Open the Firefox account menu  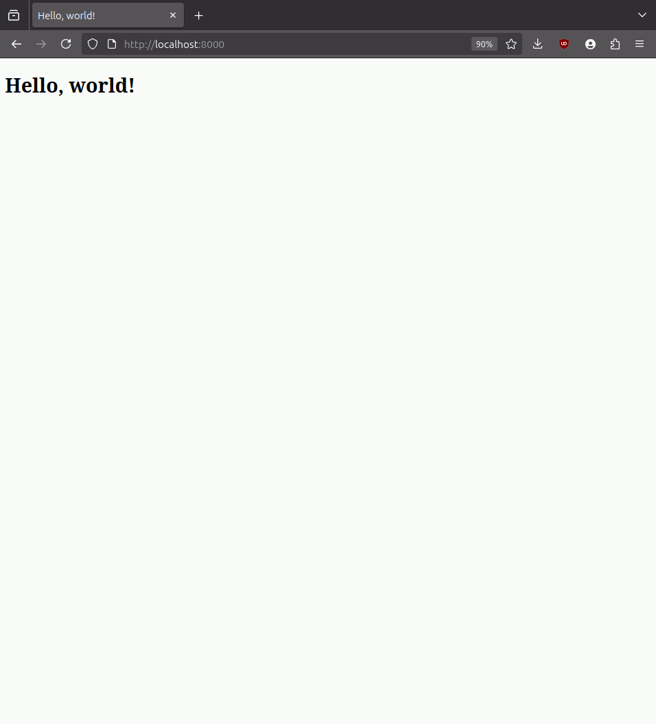click(590, 44)
